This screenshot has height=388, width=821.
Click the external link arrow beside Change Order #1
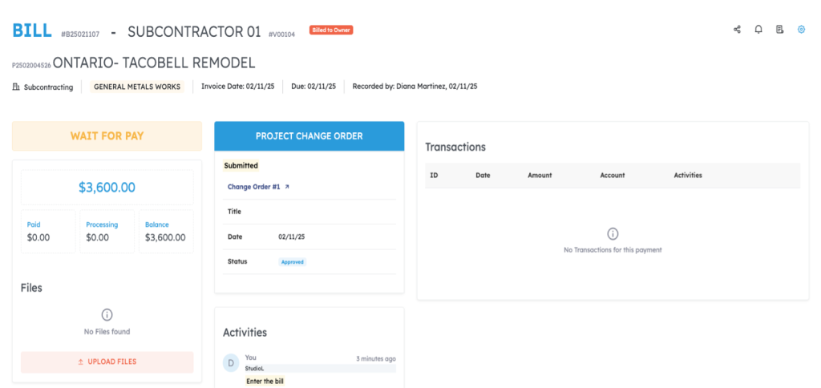coord(287,187)
